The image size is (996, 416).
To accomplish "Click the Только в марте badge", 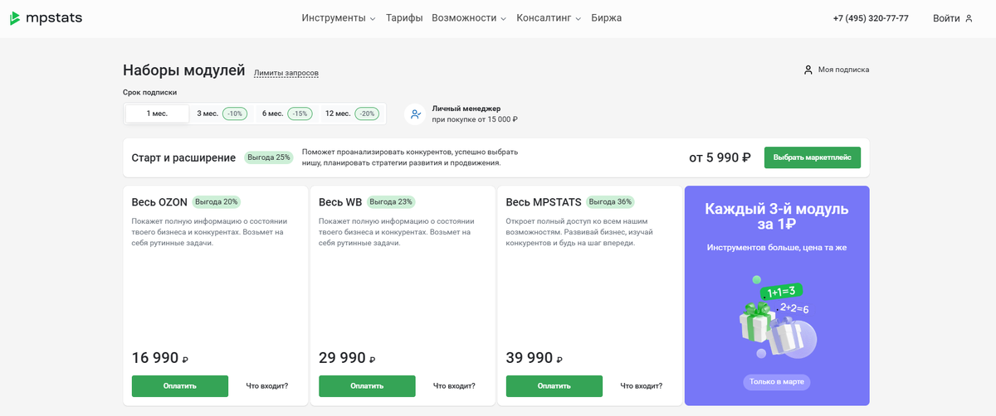I will (x=776, y=382).
